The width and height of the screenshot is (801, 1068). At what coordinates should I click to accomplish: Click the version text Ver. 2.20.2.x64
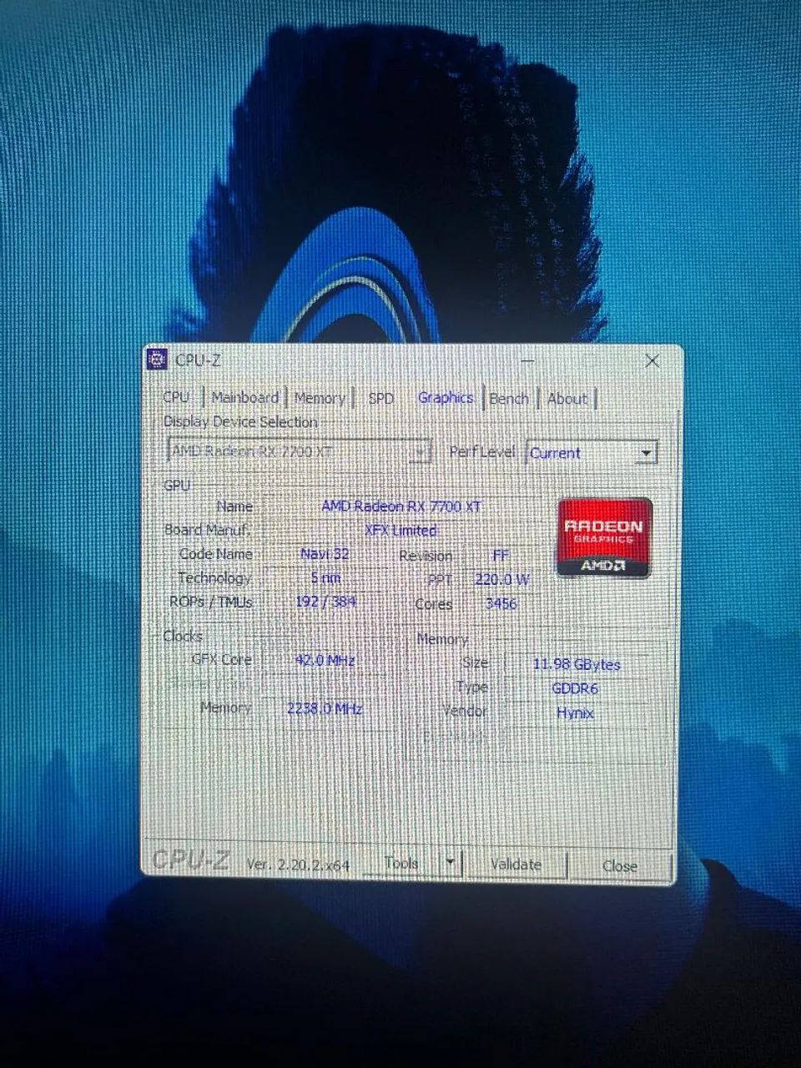298,865
